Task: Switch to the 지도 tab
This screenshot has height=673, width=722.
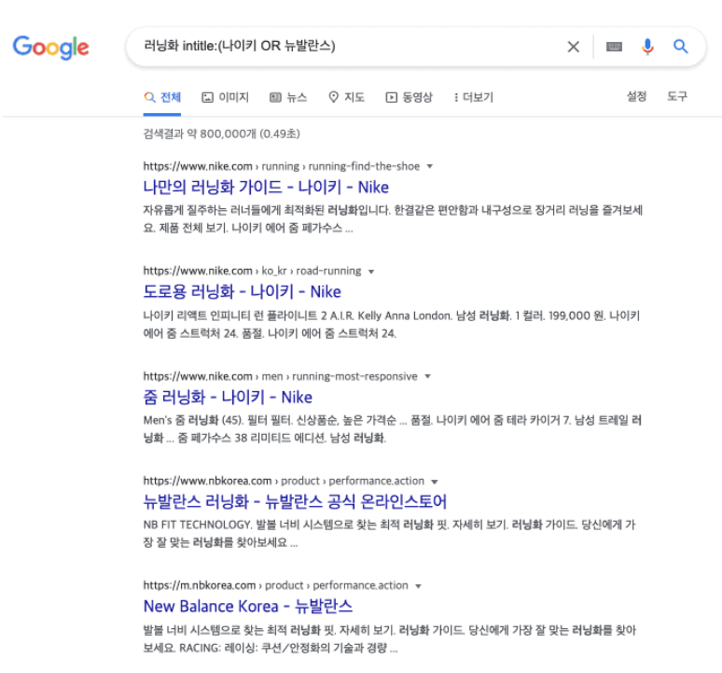Action: [346, 97]
